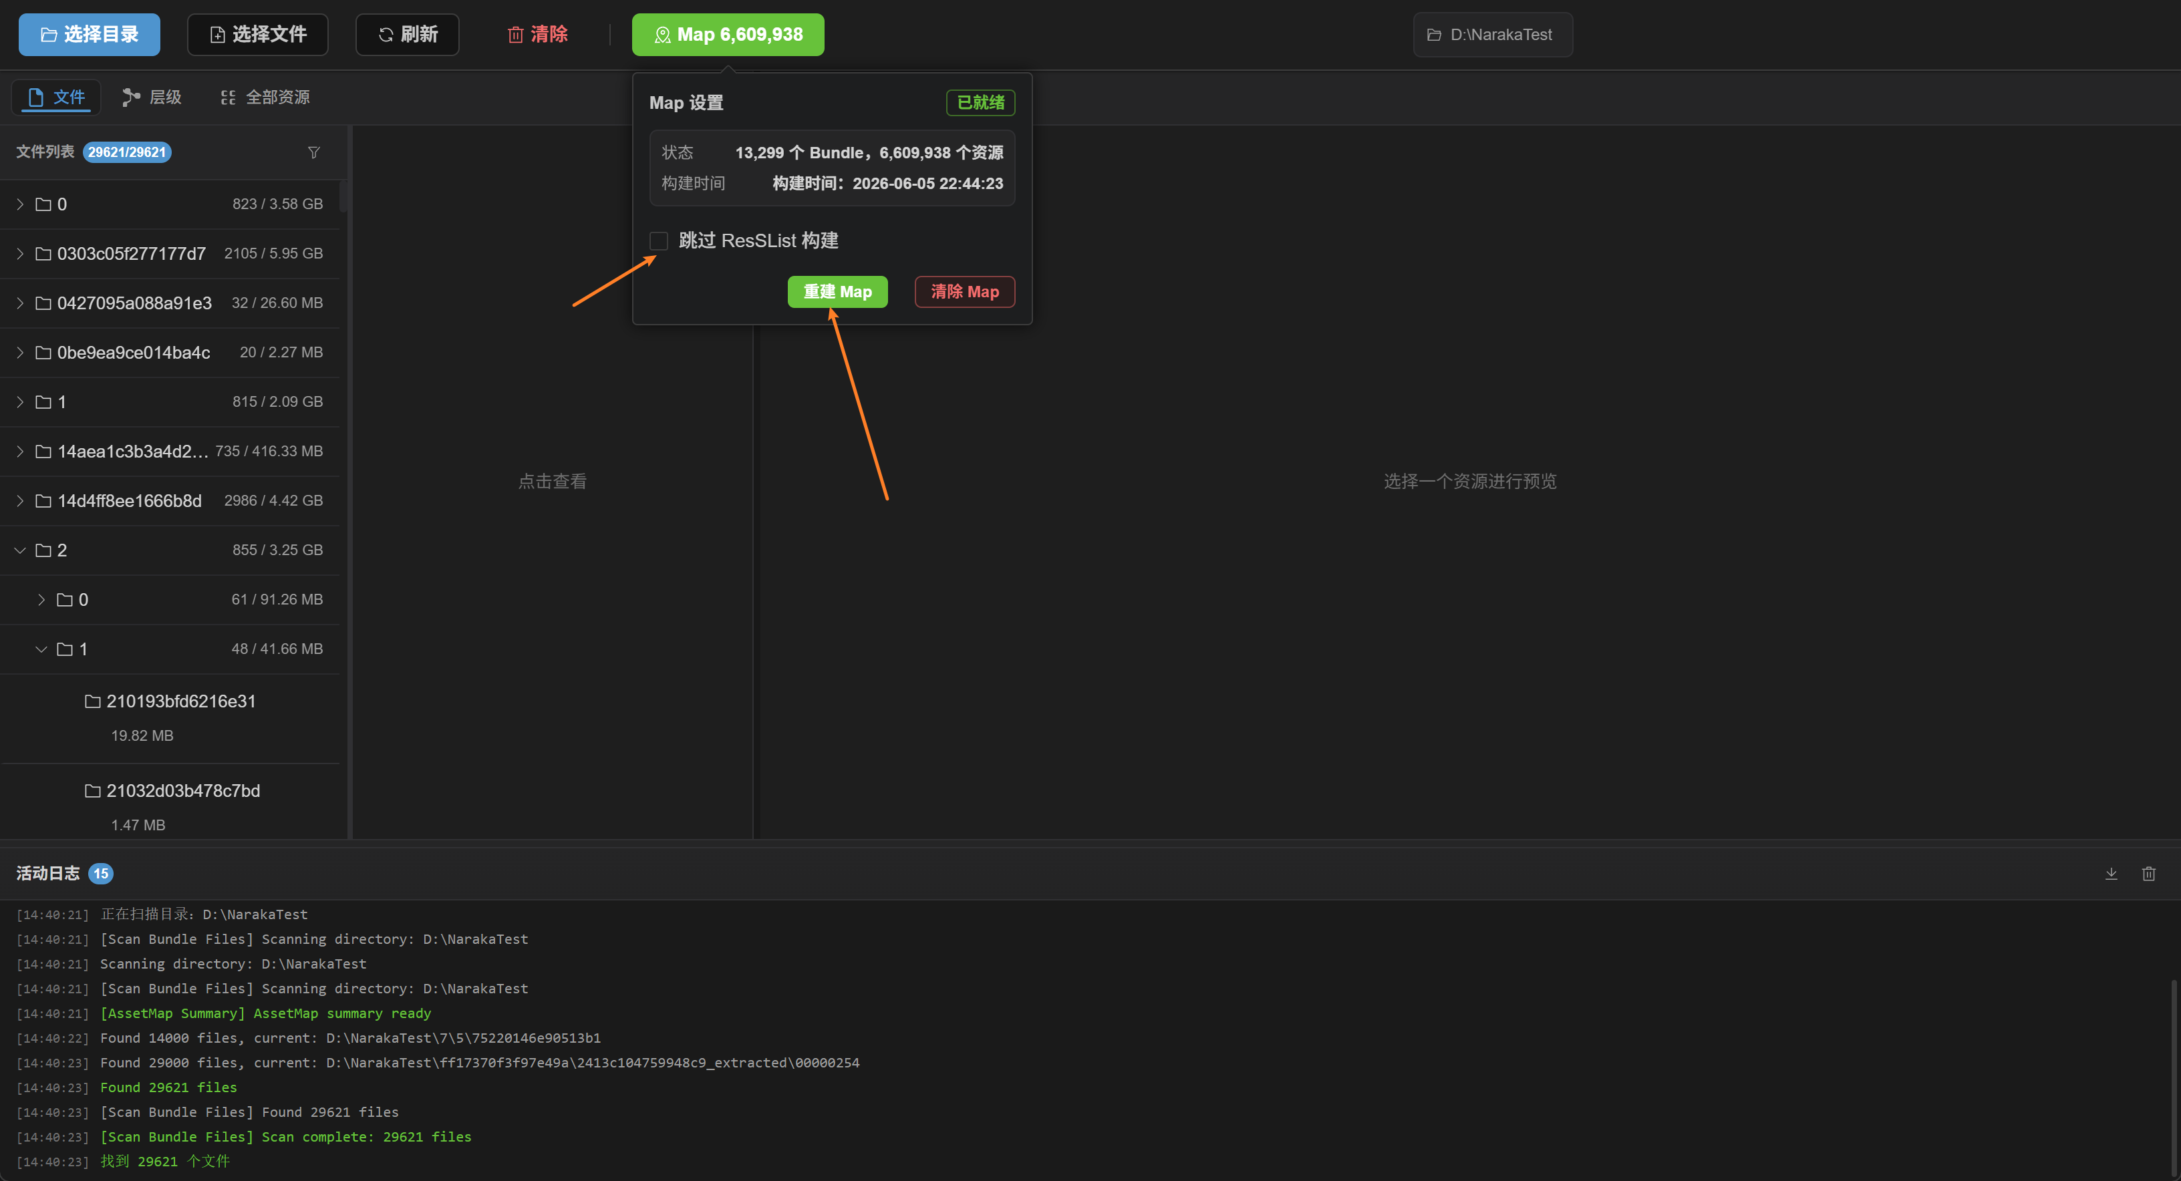Click the Map 设置 popup title
The height and width of the screenshot is (1181, 2181).
[687, 104]
